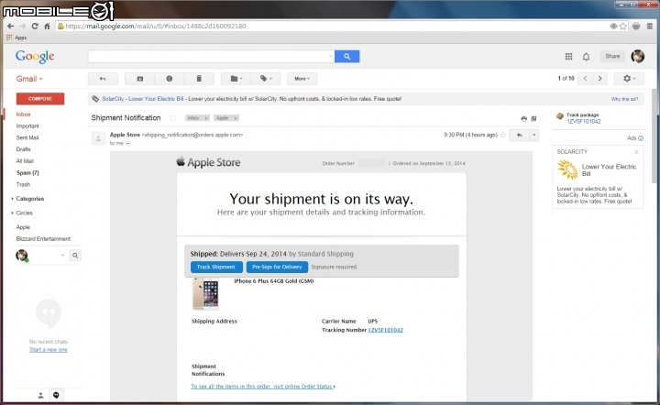Click Pre-Sign for Delivery
660x405 pixels.
[277, 267]
